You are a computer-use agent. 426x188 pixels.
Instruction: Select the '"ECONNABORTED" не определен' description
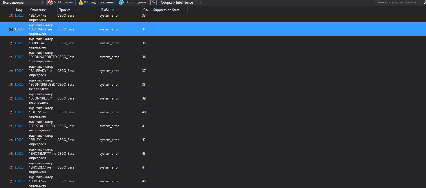(x=43, y=57)
